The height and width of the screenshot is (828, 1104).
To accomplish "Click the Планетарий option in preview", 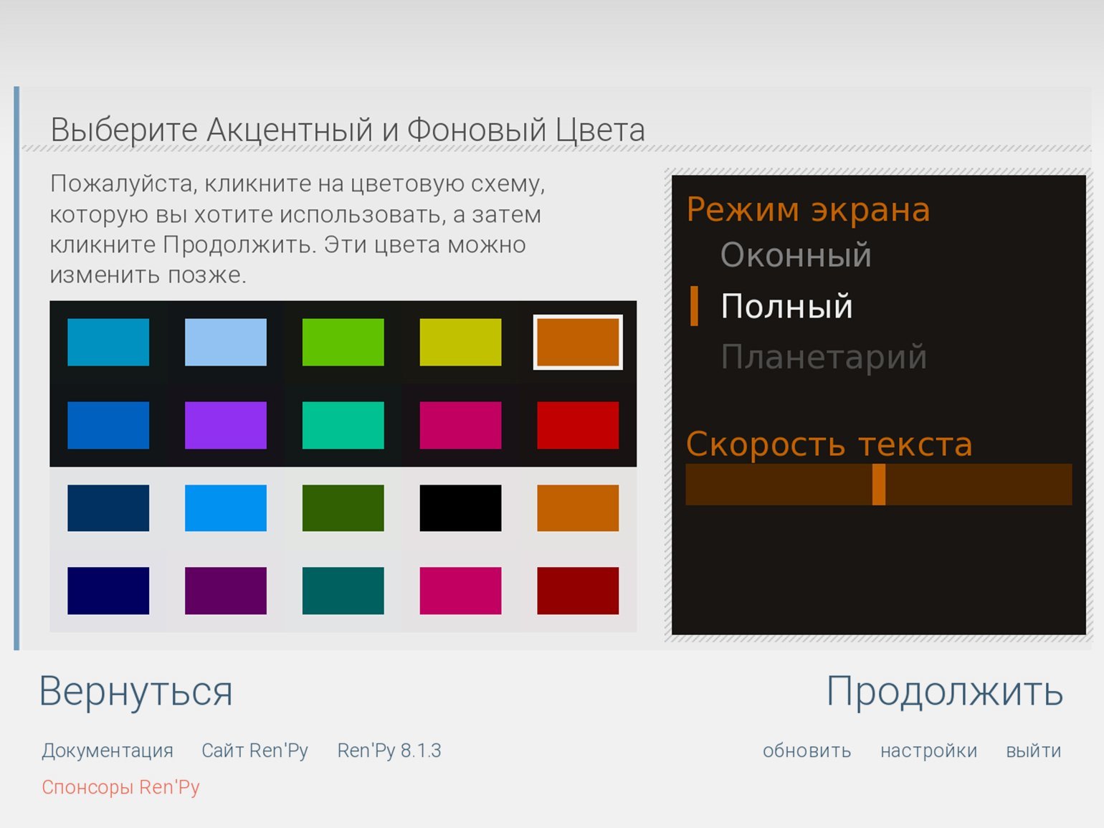I will [x=824, y=357].
